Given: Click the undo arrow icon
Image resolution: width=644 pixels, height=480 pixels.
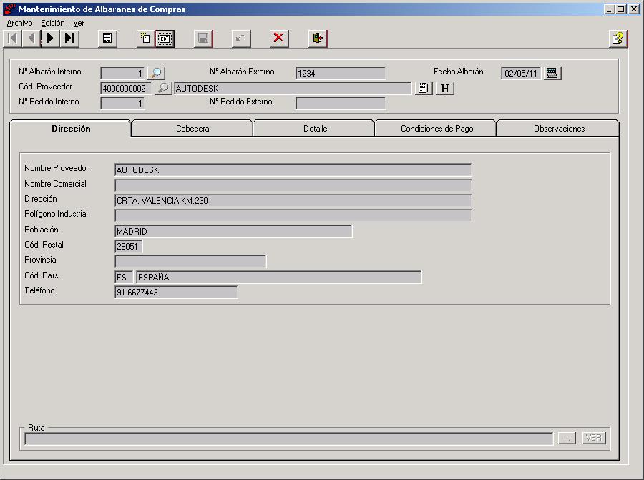Looking at the screenshot, I should (x=241, y=39).
